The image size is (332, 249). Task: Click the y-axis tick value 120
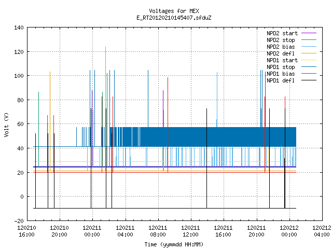click(19, 52)
